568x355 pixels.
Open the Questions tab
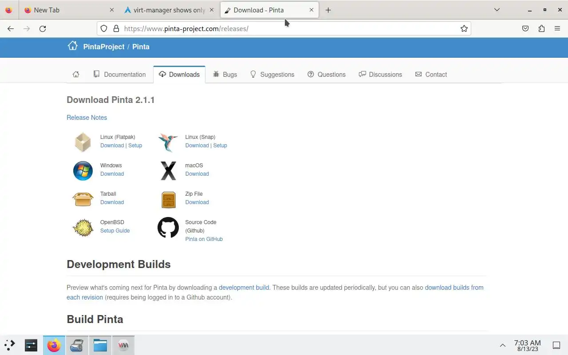click(x=327, y=75)
